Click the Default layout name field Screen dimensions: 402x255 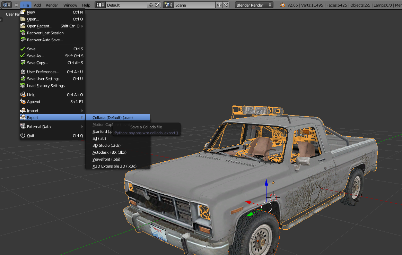[x=125, y=5]
